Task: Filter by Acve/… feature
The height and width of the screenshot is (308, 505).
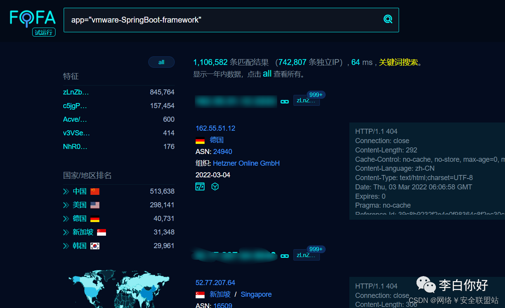Action: [75, 119]
